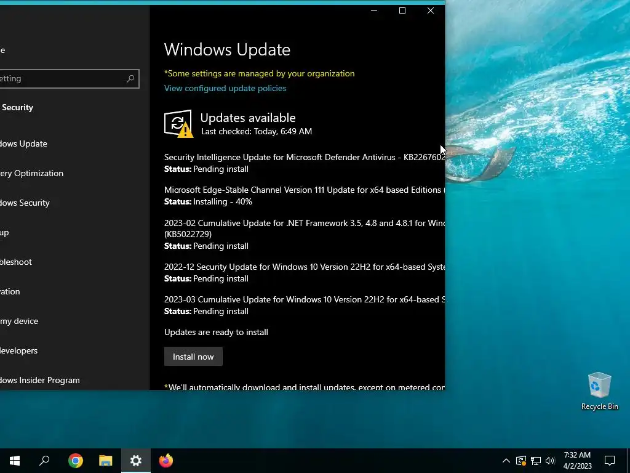Open the Action Center notifications icon
The image size is (630, 473).
click(x=610, y=461)
